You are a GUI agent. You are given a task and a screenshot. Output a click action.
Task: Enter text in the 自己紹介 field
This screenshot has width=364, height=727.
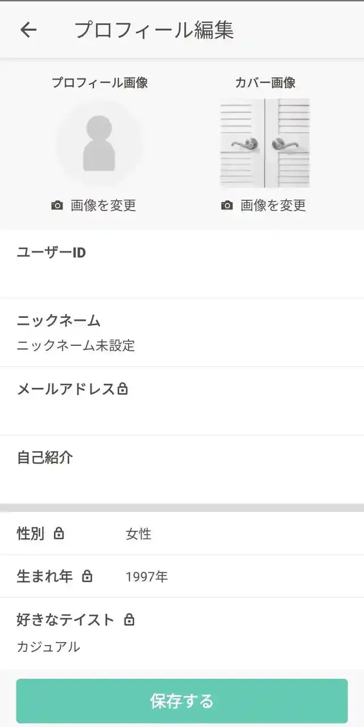tap(182, 481)
